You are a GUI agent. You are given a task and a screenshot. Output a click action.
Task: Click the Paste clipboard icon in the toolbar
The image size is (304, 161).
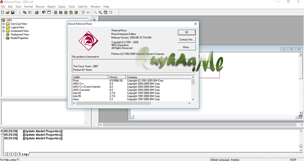pos(30,12)
